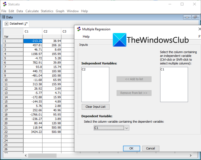Open Help menu in Multiple Regression dialog

coord(86,36)
